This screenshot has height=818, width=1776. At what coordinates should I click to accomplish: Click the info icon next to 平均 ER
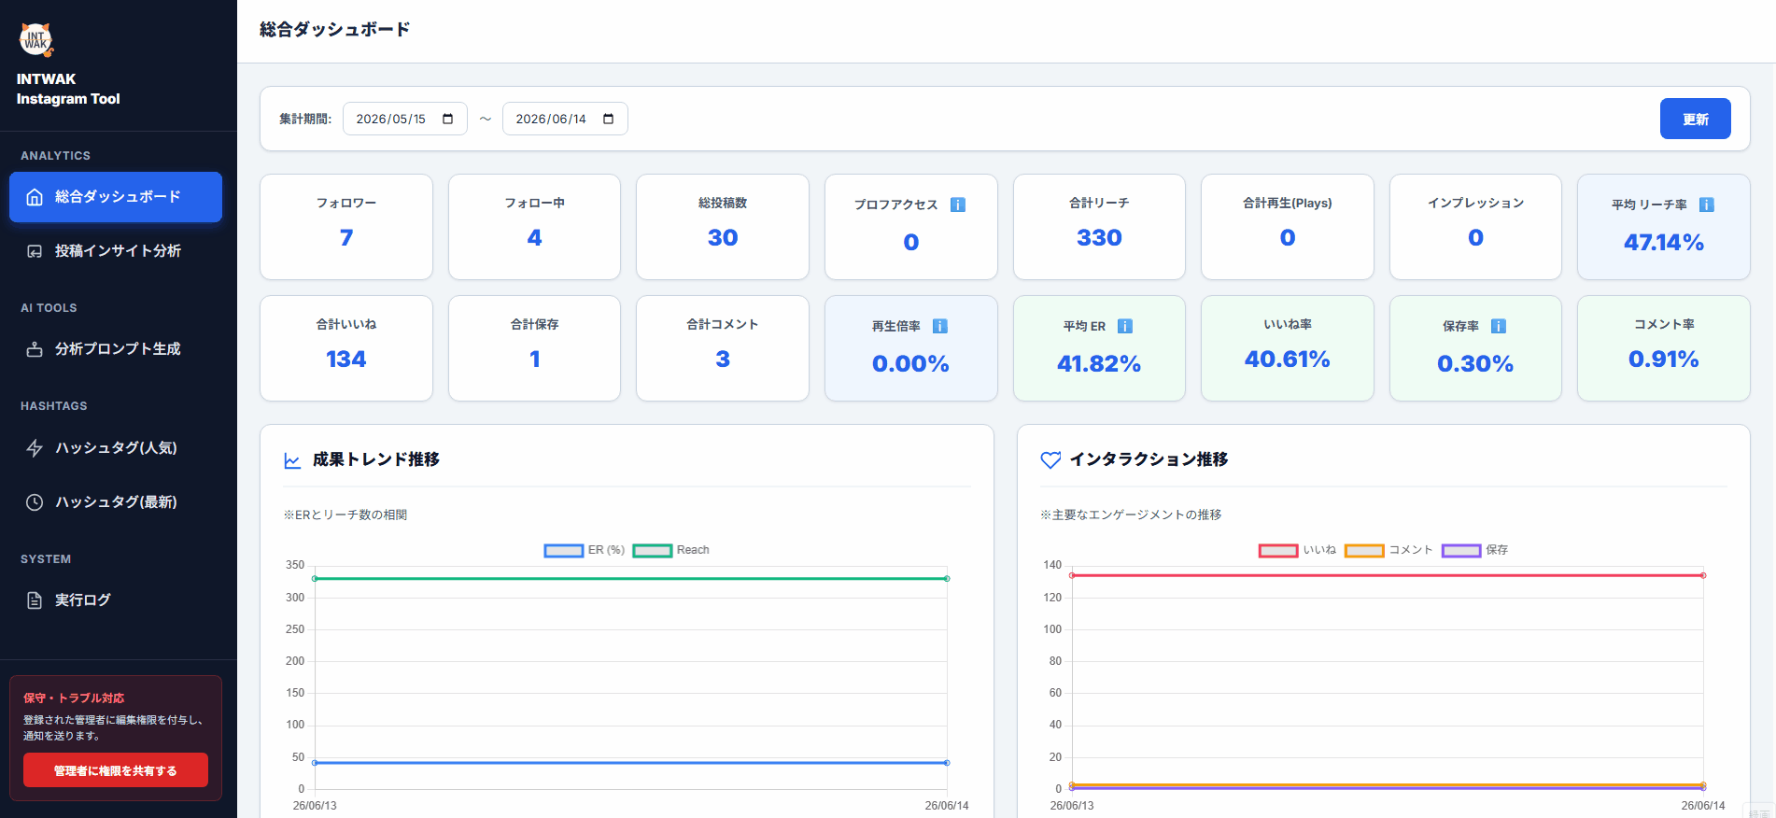tap(1125, 326)
